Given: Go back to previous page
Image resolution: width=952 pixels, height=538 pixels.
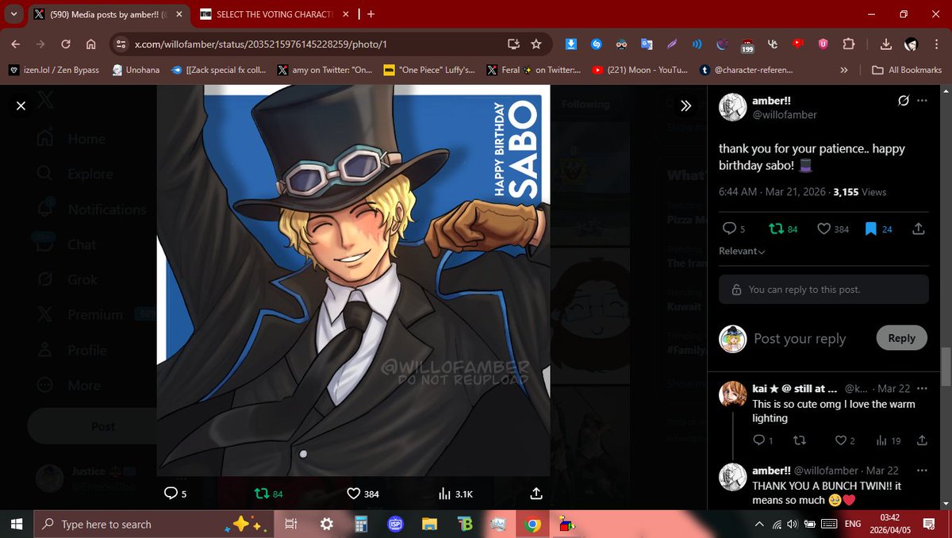Looking at the screenshot, I should click(17, 44).
